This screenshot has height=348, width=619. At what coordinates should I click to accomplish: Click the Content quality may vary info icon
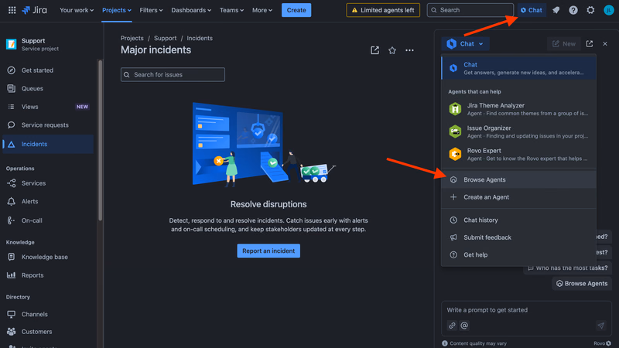point(445,343)
